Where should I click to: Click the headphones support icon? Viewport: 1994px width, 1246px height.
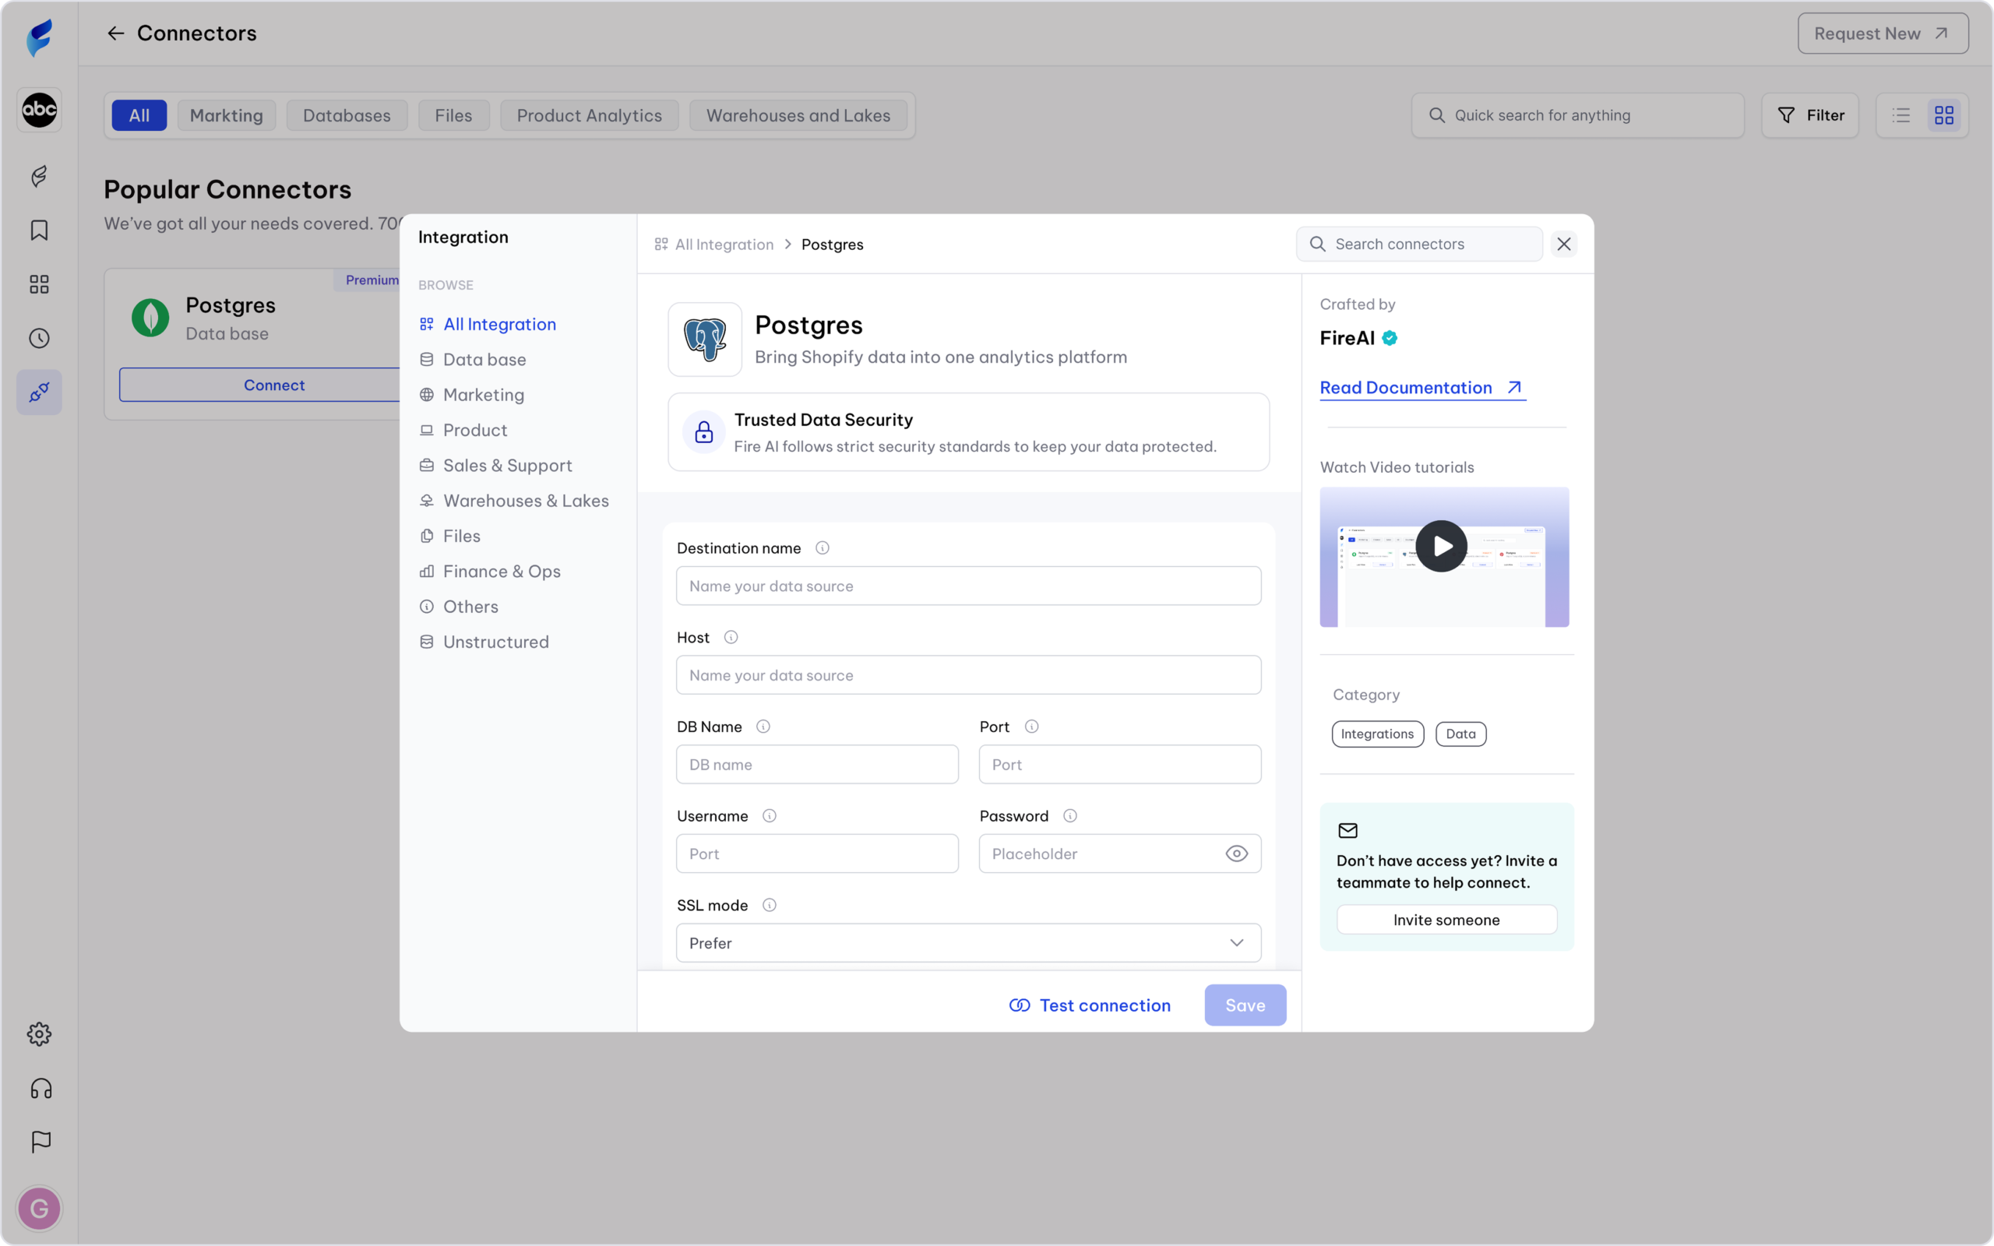pos(41,1089)
